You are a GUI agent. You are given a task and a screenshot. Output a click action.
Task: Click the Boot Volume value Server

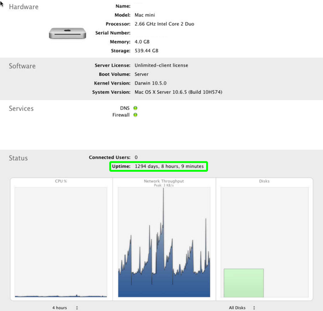(142, 74)
